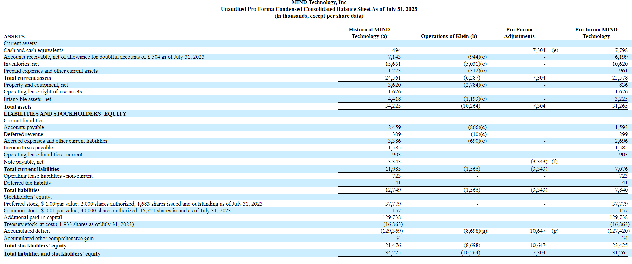The width and height of the screenshot is (632, 264).
Task: Select the Accounts payable label
Action: point(24,127)
